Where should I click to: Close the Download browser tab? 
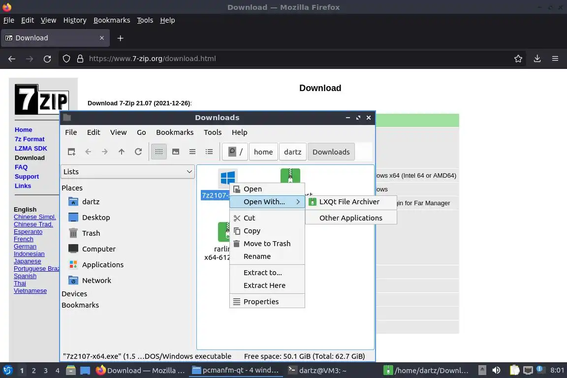point(102,38)
